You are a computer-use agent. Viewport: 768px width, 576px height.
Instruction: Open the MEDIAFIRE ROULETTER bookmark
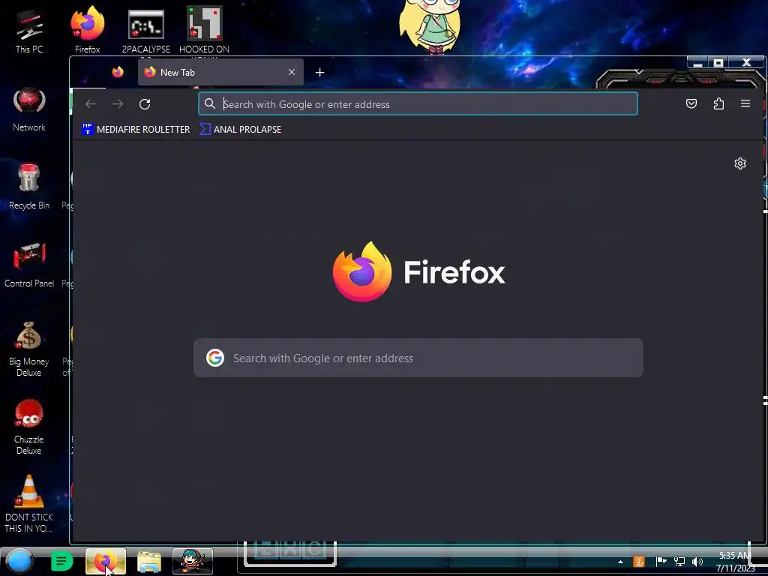[136, 129]
